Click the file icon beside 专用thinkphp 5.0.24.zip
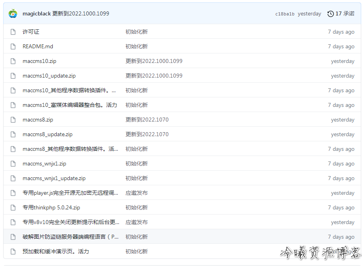 pyautogui.click(x=13, y=208)
